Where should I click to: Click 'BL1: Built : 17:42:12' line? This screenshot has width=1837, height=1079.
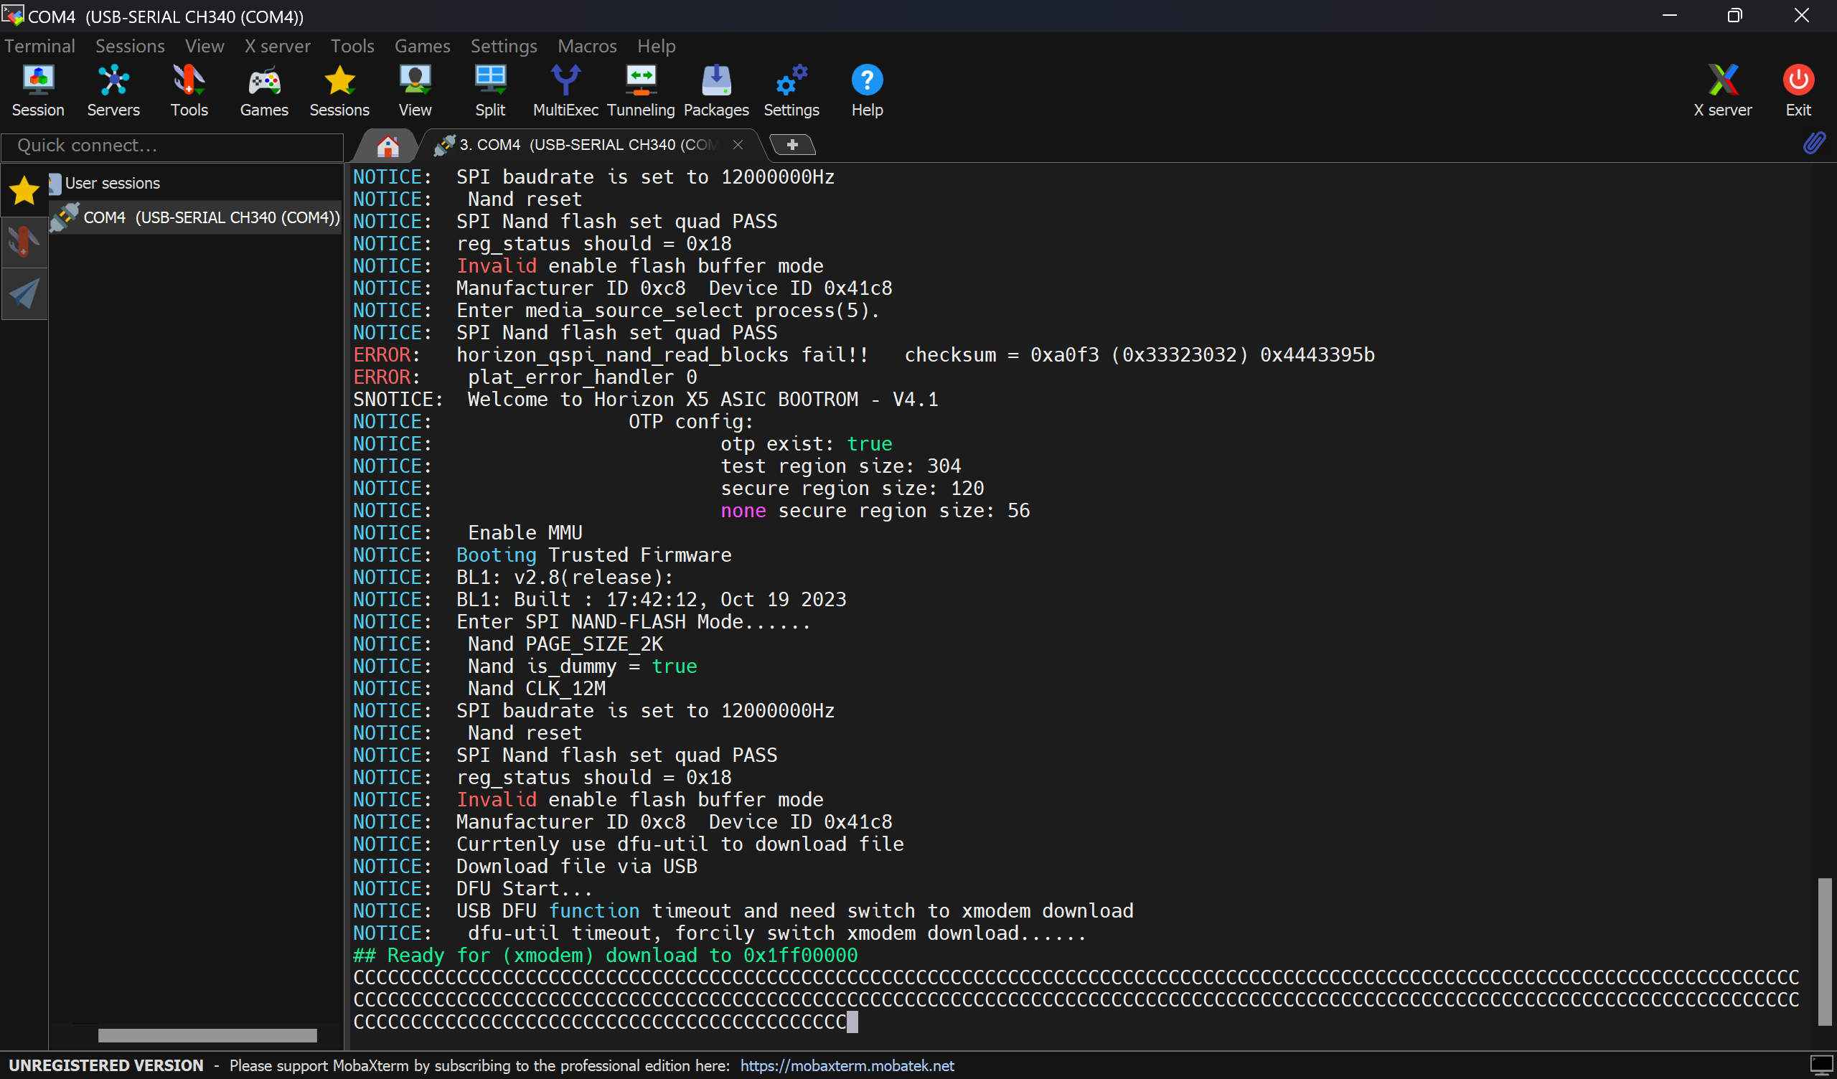pyautogui.click(x=599, y=599)
